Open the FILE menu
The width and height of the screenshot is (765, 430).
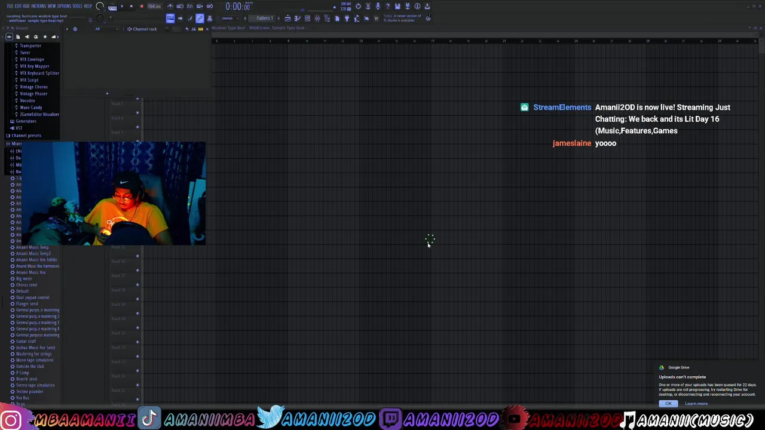pos(10,6)
